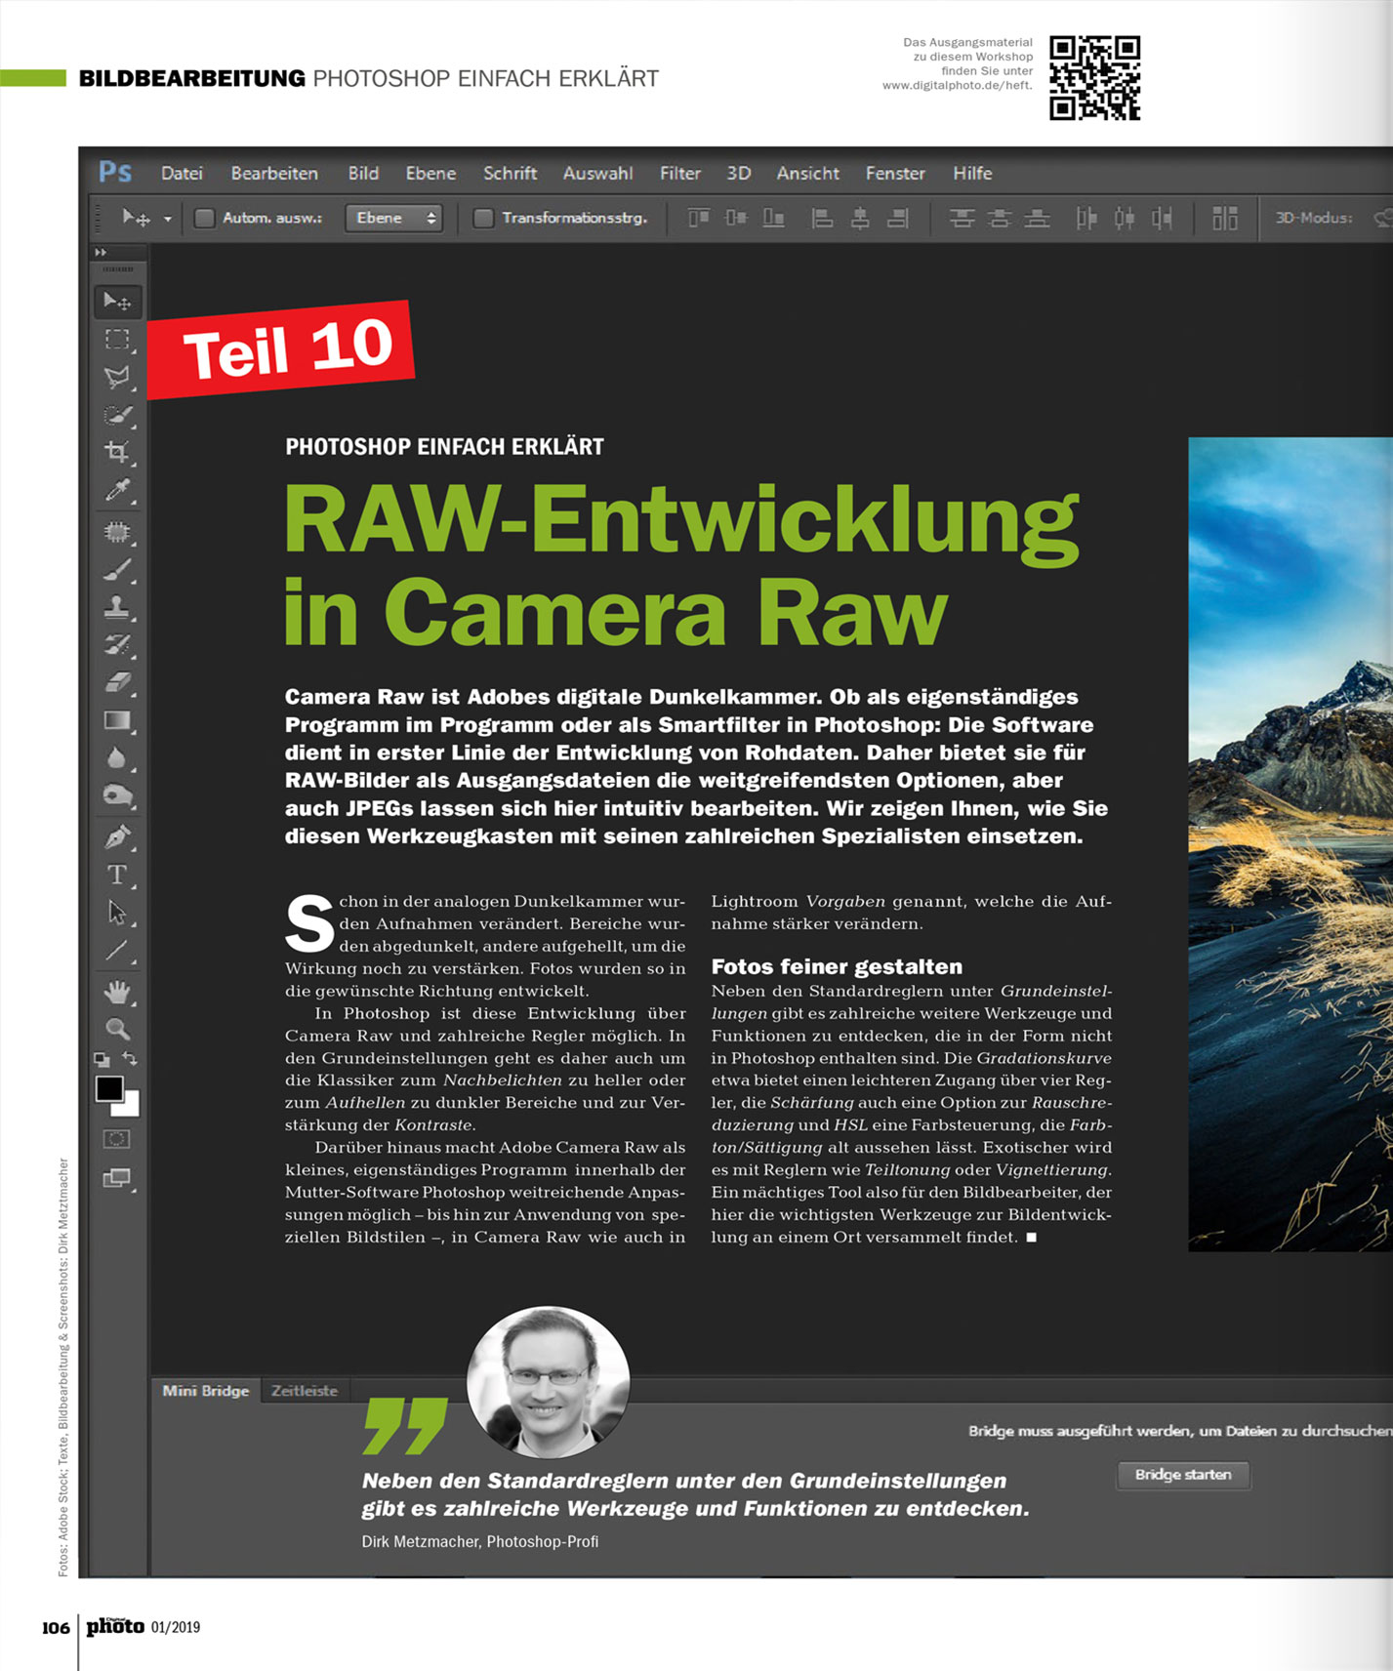1393x1671 pixels.
Task: Select the Gradient tool
Action: click(x=117, y=720)
